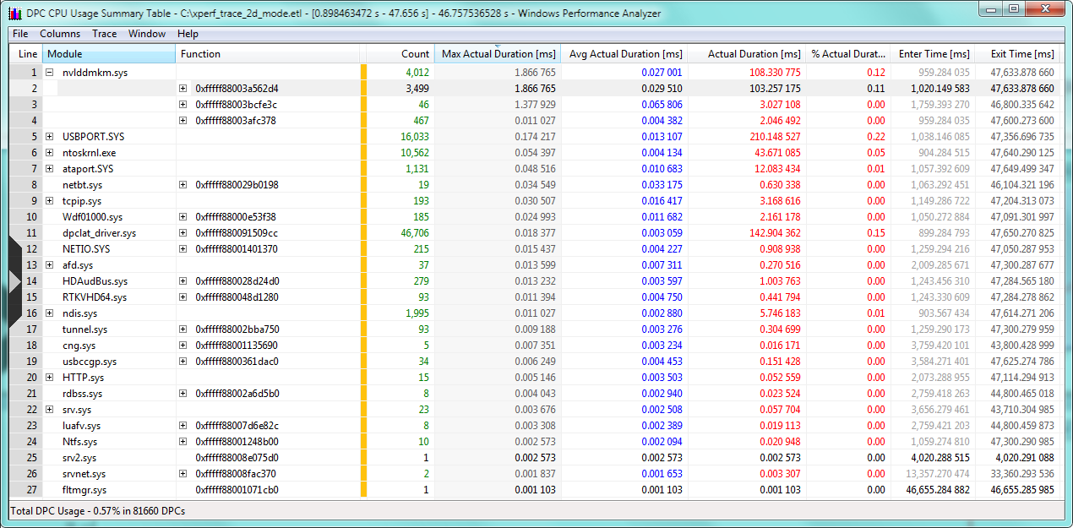This screenshot has width=1073, height=528.
Task: Sort by the Module column header
Action: coord(109,54)
